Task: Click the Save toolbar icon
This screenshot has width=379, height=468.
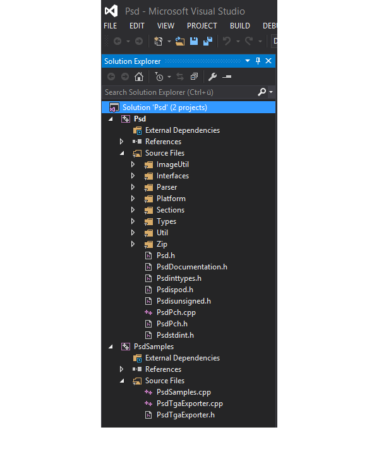Action: [194, 41]
